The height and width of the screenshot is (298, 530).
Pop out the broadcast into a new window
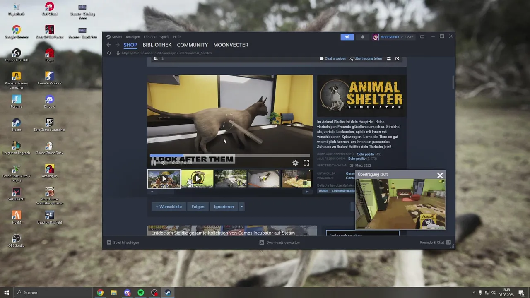coord(397,59)
